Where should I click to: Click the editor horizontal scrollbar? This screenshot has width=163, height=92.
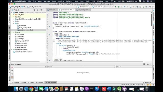98,62
